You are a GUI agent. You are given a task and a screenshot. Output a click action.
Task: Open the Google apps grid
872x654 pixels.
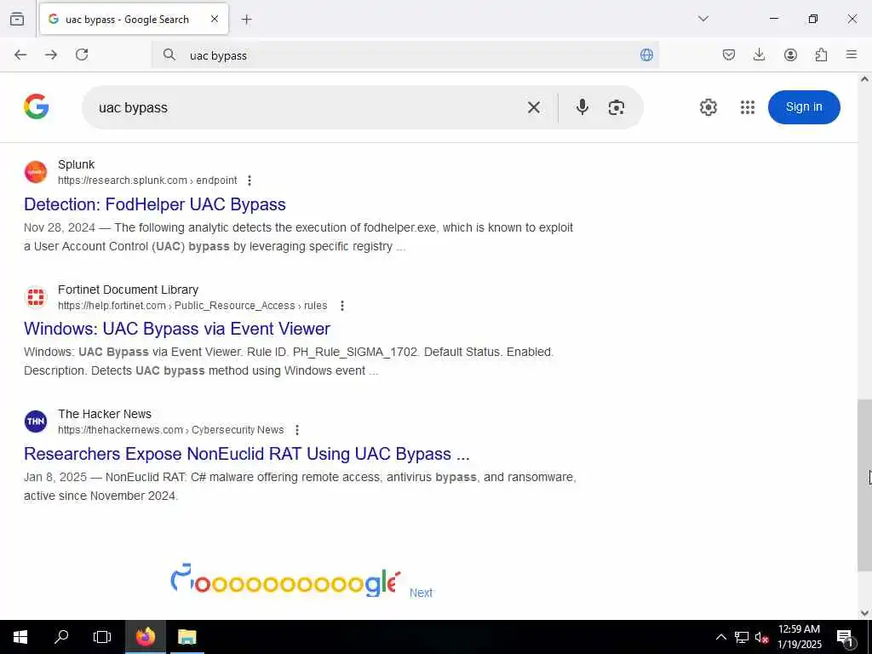pyautogui.click(x=748, y=107)
